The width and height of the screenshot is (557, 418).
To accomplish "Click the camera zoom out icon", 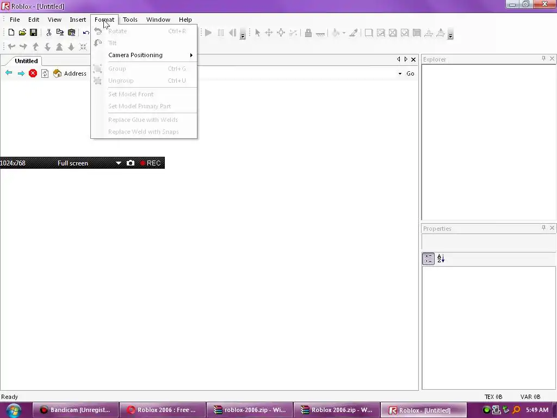I will (71, 47).
